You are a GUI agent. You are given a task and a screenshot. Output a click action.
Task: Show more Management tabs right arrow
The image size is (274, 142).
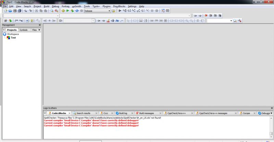[x=39, y=30]
